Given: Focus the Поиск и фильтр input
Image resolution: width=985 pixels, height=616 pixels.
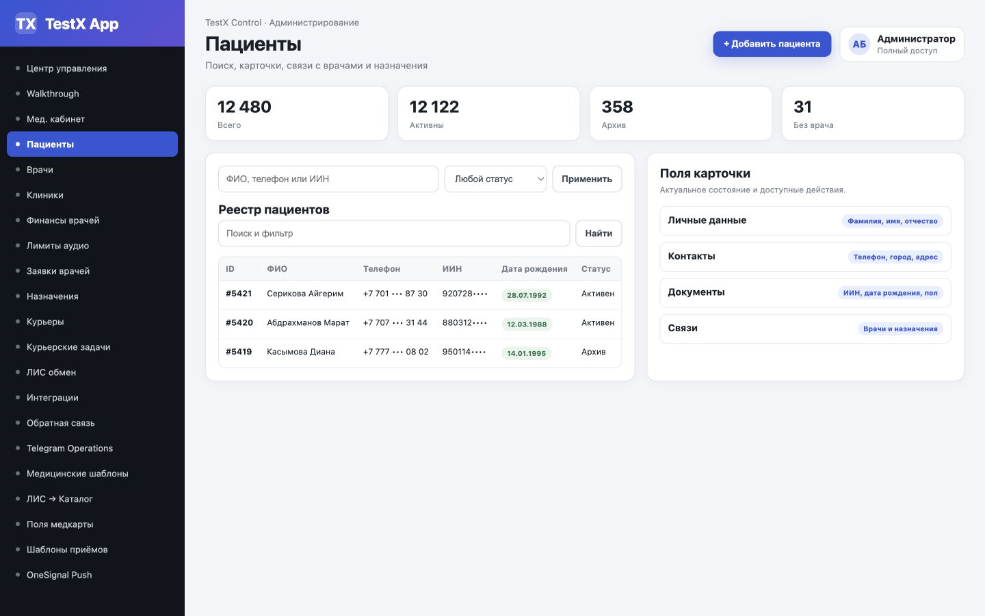Looking at the screenshot, I should 394,233.
